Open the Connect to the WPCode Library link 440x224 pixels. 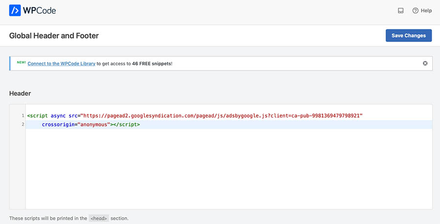coord(61,63)
